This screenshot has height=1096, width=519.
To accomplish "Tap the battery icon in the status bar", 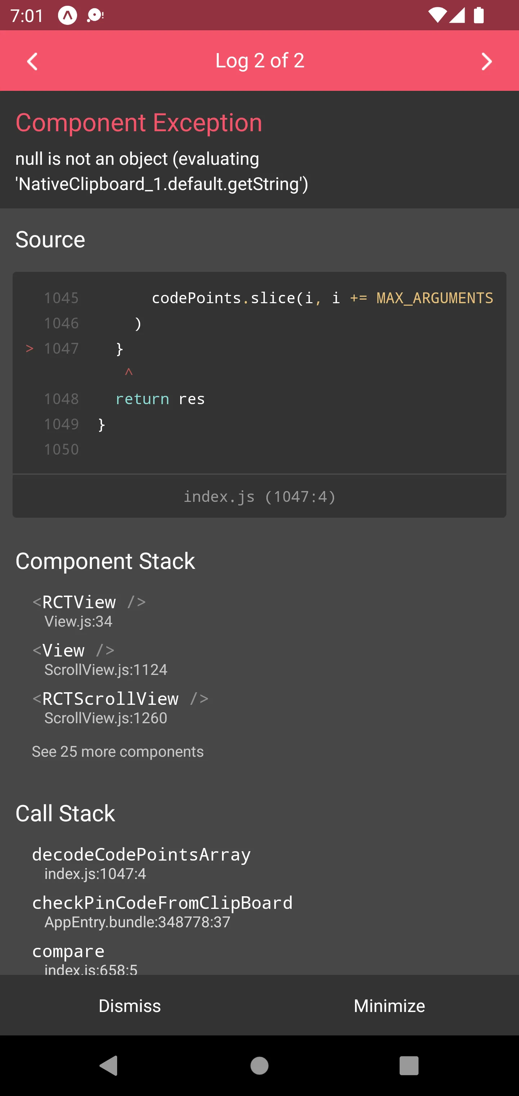I will [x=479, y=16].
